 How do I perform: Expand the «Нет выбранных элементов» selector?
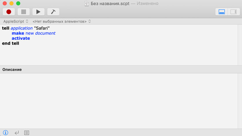pyautogui.click(x=62, y=21)
